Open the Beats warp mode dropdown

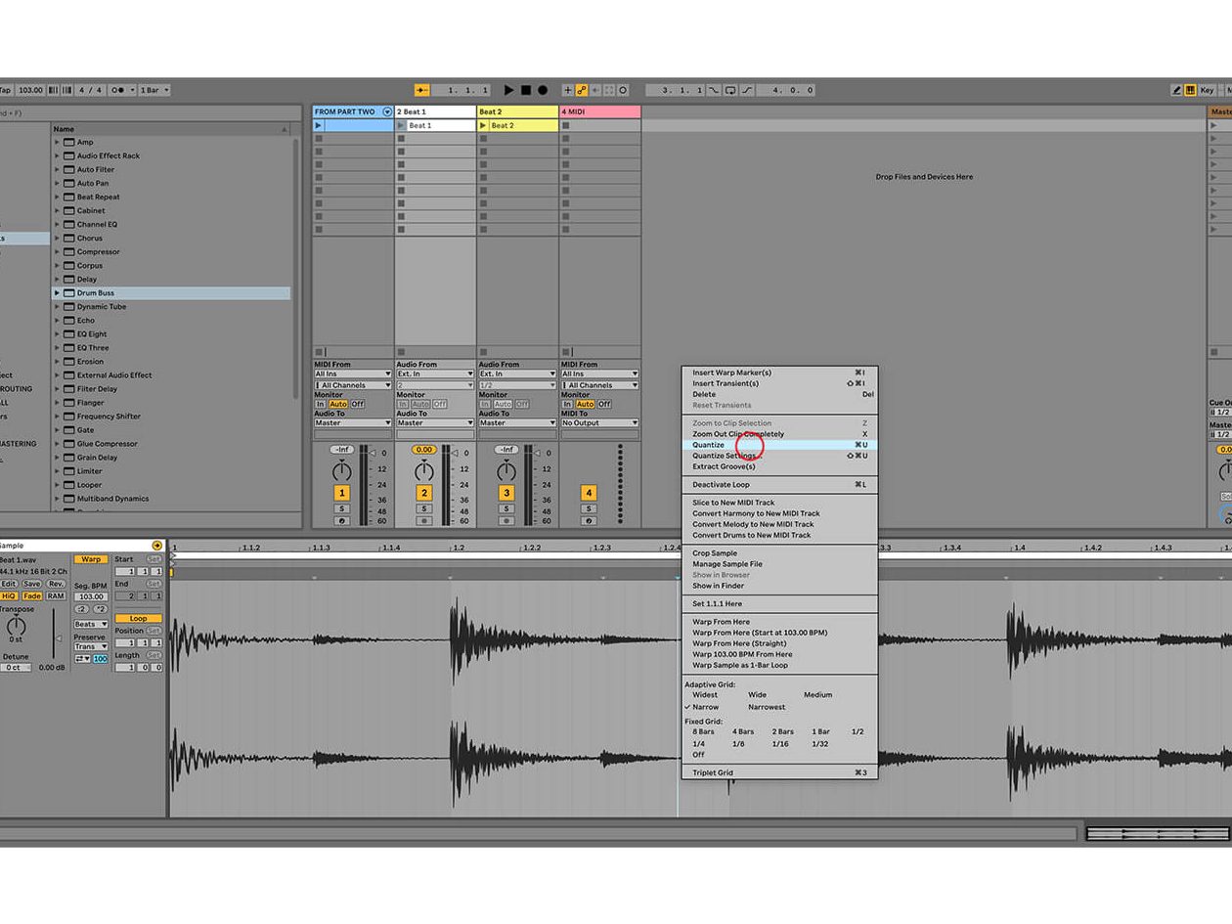(91, 625)
